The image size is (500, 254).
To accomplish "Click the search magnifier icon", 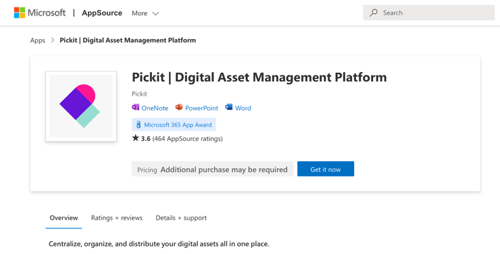I will coord(374,13).
